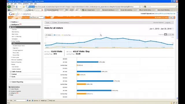
Task: Select the second Graph by view icon
Action: tap(168, 34)
